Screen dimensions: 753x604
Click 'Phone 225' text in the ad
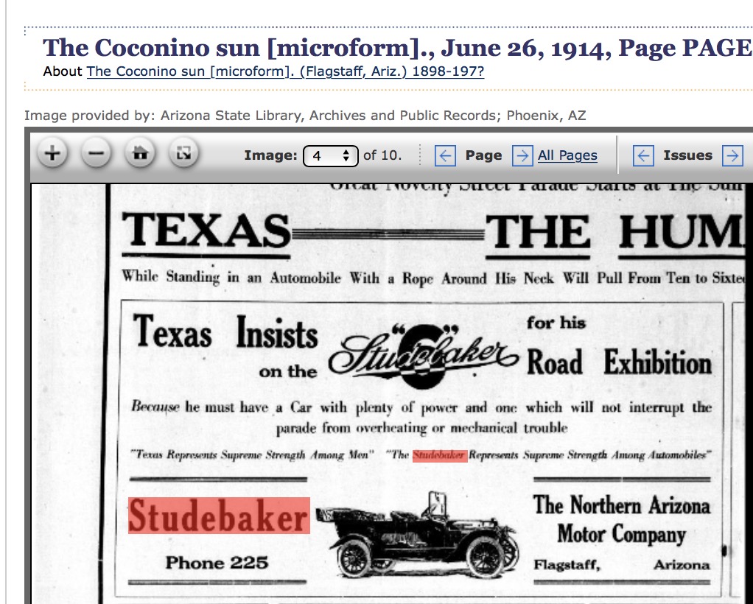(217, 563)
